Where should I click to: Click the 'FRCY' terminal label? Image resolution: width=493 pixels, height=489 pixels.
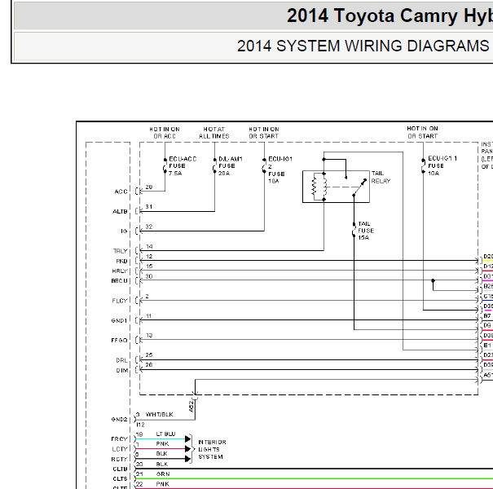[x=119, y=439]
